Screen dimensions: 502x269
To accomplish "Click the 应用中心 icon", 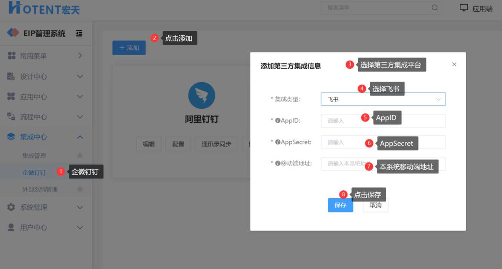I will tap(11, 97).
